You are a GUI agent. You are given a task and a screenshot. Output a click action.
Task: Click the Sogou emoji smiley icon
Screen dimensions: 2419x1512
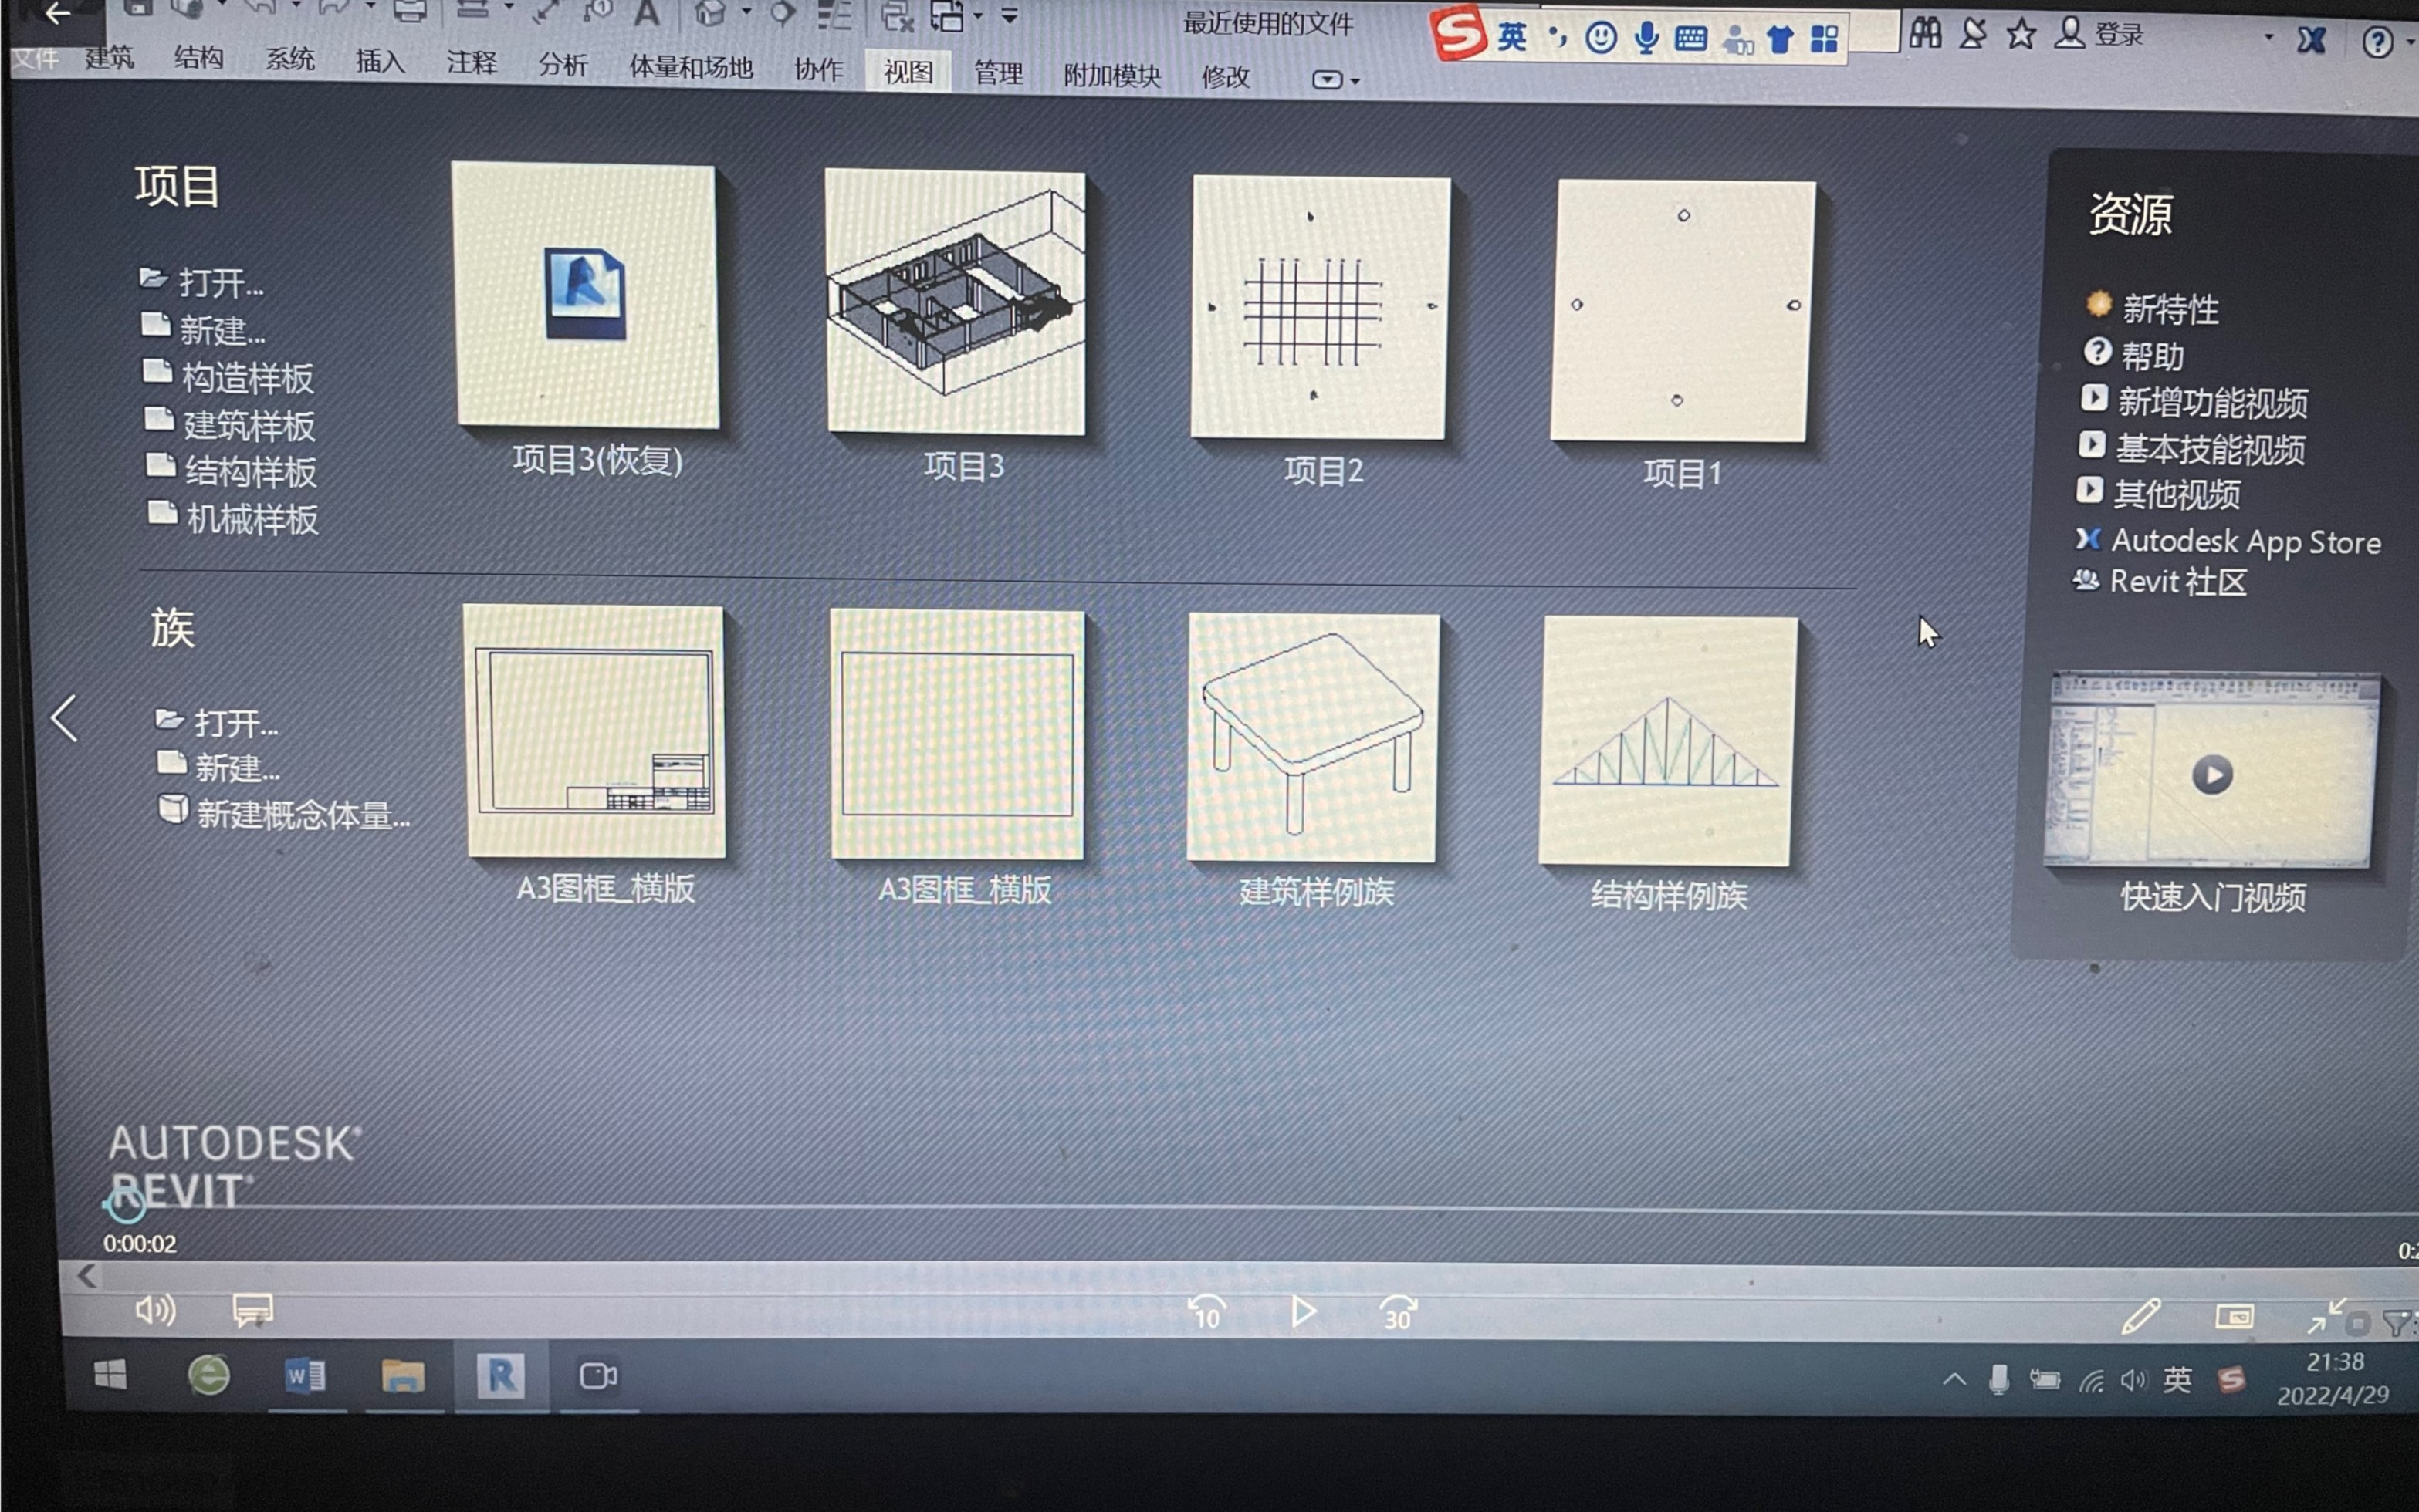pos(1601,38)
